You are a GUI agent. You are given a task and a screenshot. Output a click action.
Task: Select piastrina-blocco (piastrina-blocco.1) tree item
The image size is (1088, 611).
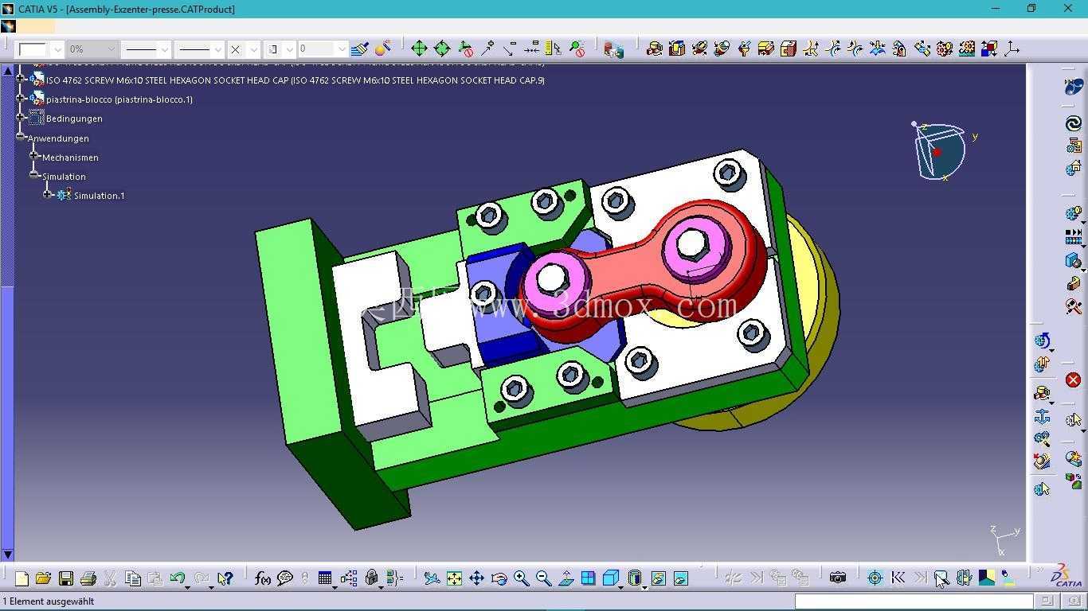pyautogui.click(x=119, y=99)
